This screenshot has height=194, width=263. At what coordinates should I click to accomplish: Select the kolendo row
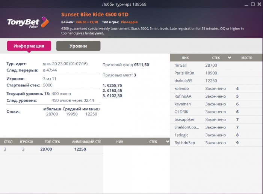[x=216, y=88]
